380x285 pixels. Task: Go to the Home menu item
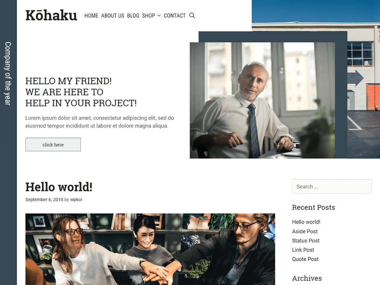91,16
